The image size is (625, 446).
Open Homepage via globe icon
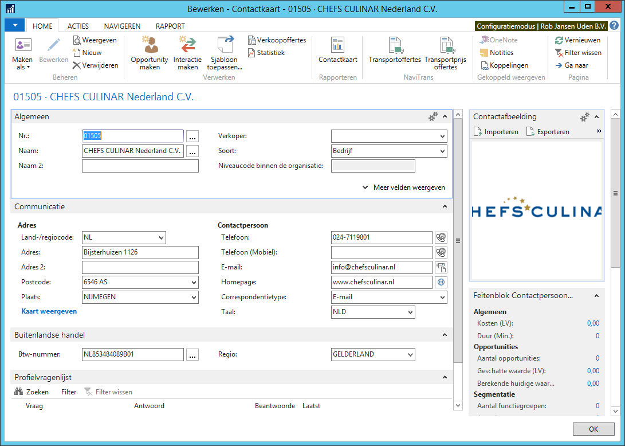click(441, 282)
